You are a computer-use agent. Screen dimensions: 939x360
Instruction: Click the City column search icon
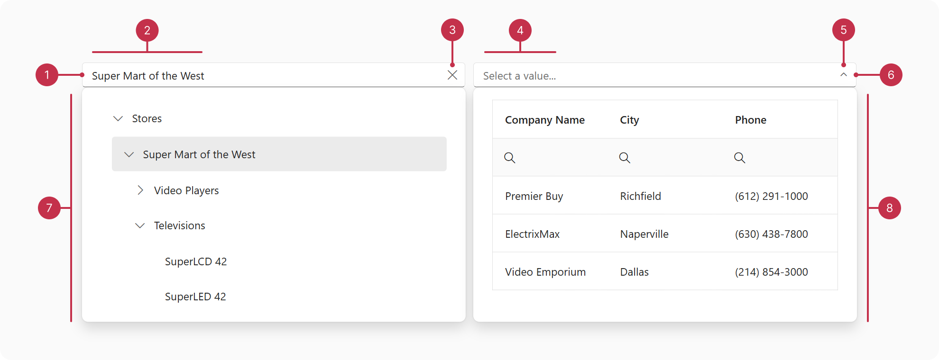click(625, 158)
